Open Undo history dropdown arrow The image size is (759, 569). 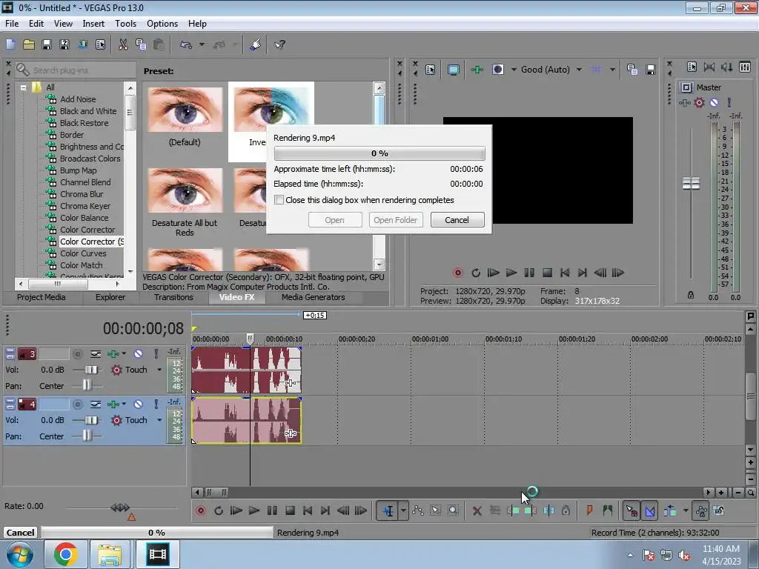(x=202, y=44)
